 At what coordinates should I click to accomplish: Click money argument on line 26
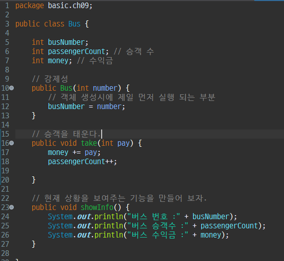(x=211, y=235)
